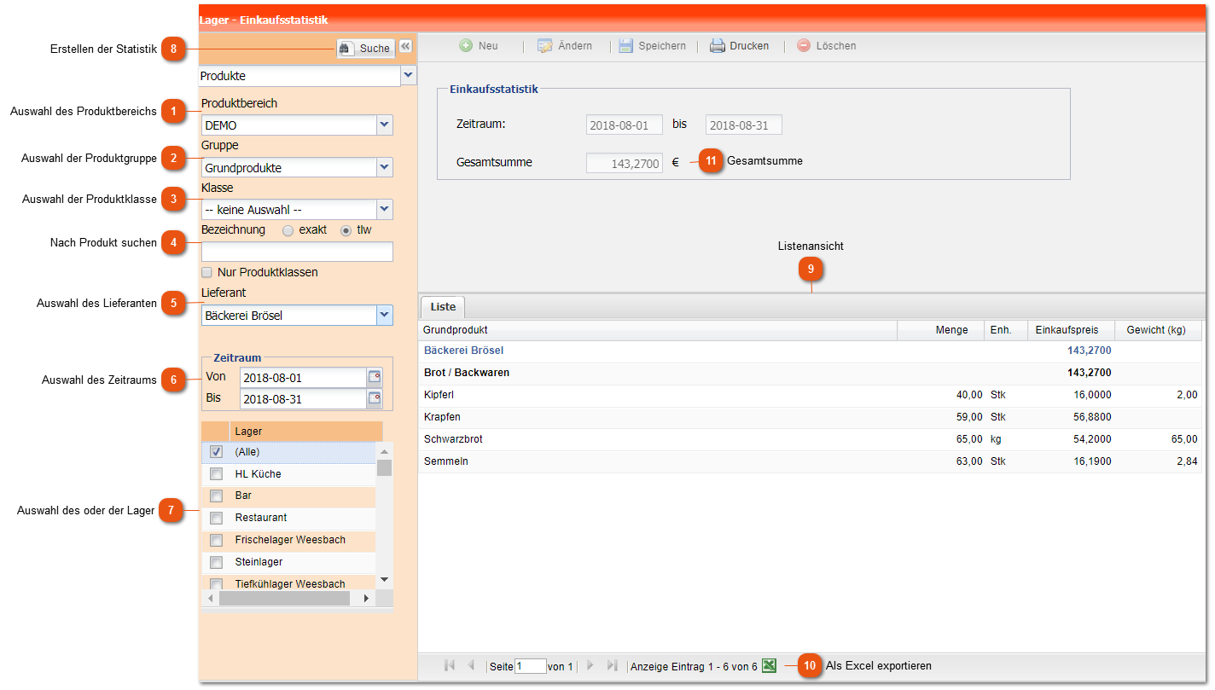Open the Produkte dropdown at panel top
Image resolution: width=1215 pixels, height=690 pixels.
pos(408,76)
